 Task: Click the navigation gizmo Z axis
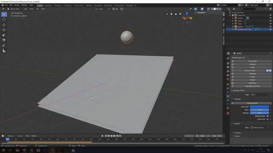point(187,13)
